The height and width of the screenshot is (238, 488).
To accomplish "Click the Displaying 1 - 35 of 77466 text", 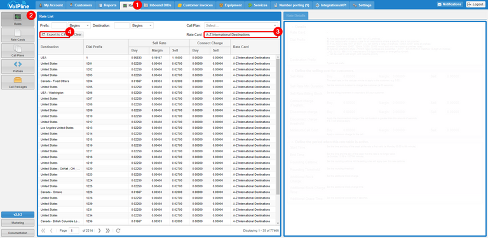I will (x=261, y=230).
